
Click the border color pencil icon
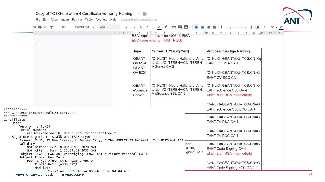(x=281, y=27)
